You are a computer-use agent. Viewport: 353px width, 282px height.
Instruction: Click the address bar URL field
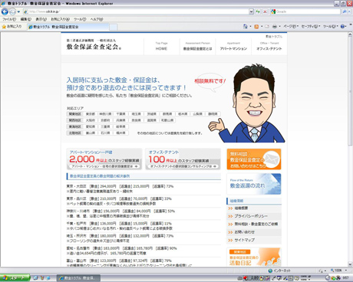tap(136, 11)
